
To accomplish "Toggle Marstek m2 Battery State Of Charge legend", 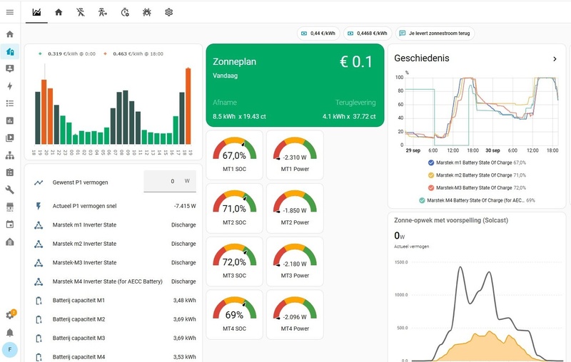I will pos(477,175).
